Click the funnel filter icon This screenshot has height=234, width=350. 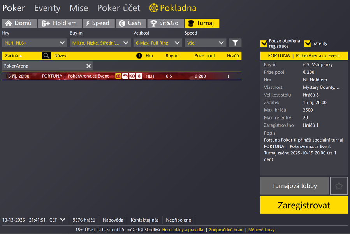(x=235, y=43)
